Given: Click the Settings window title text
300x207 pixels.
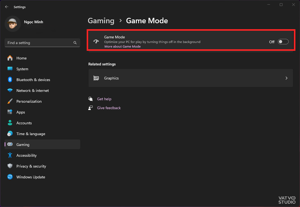Looking at the screenshot, I should pyautogui.click(x=20, y=7).
